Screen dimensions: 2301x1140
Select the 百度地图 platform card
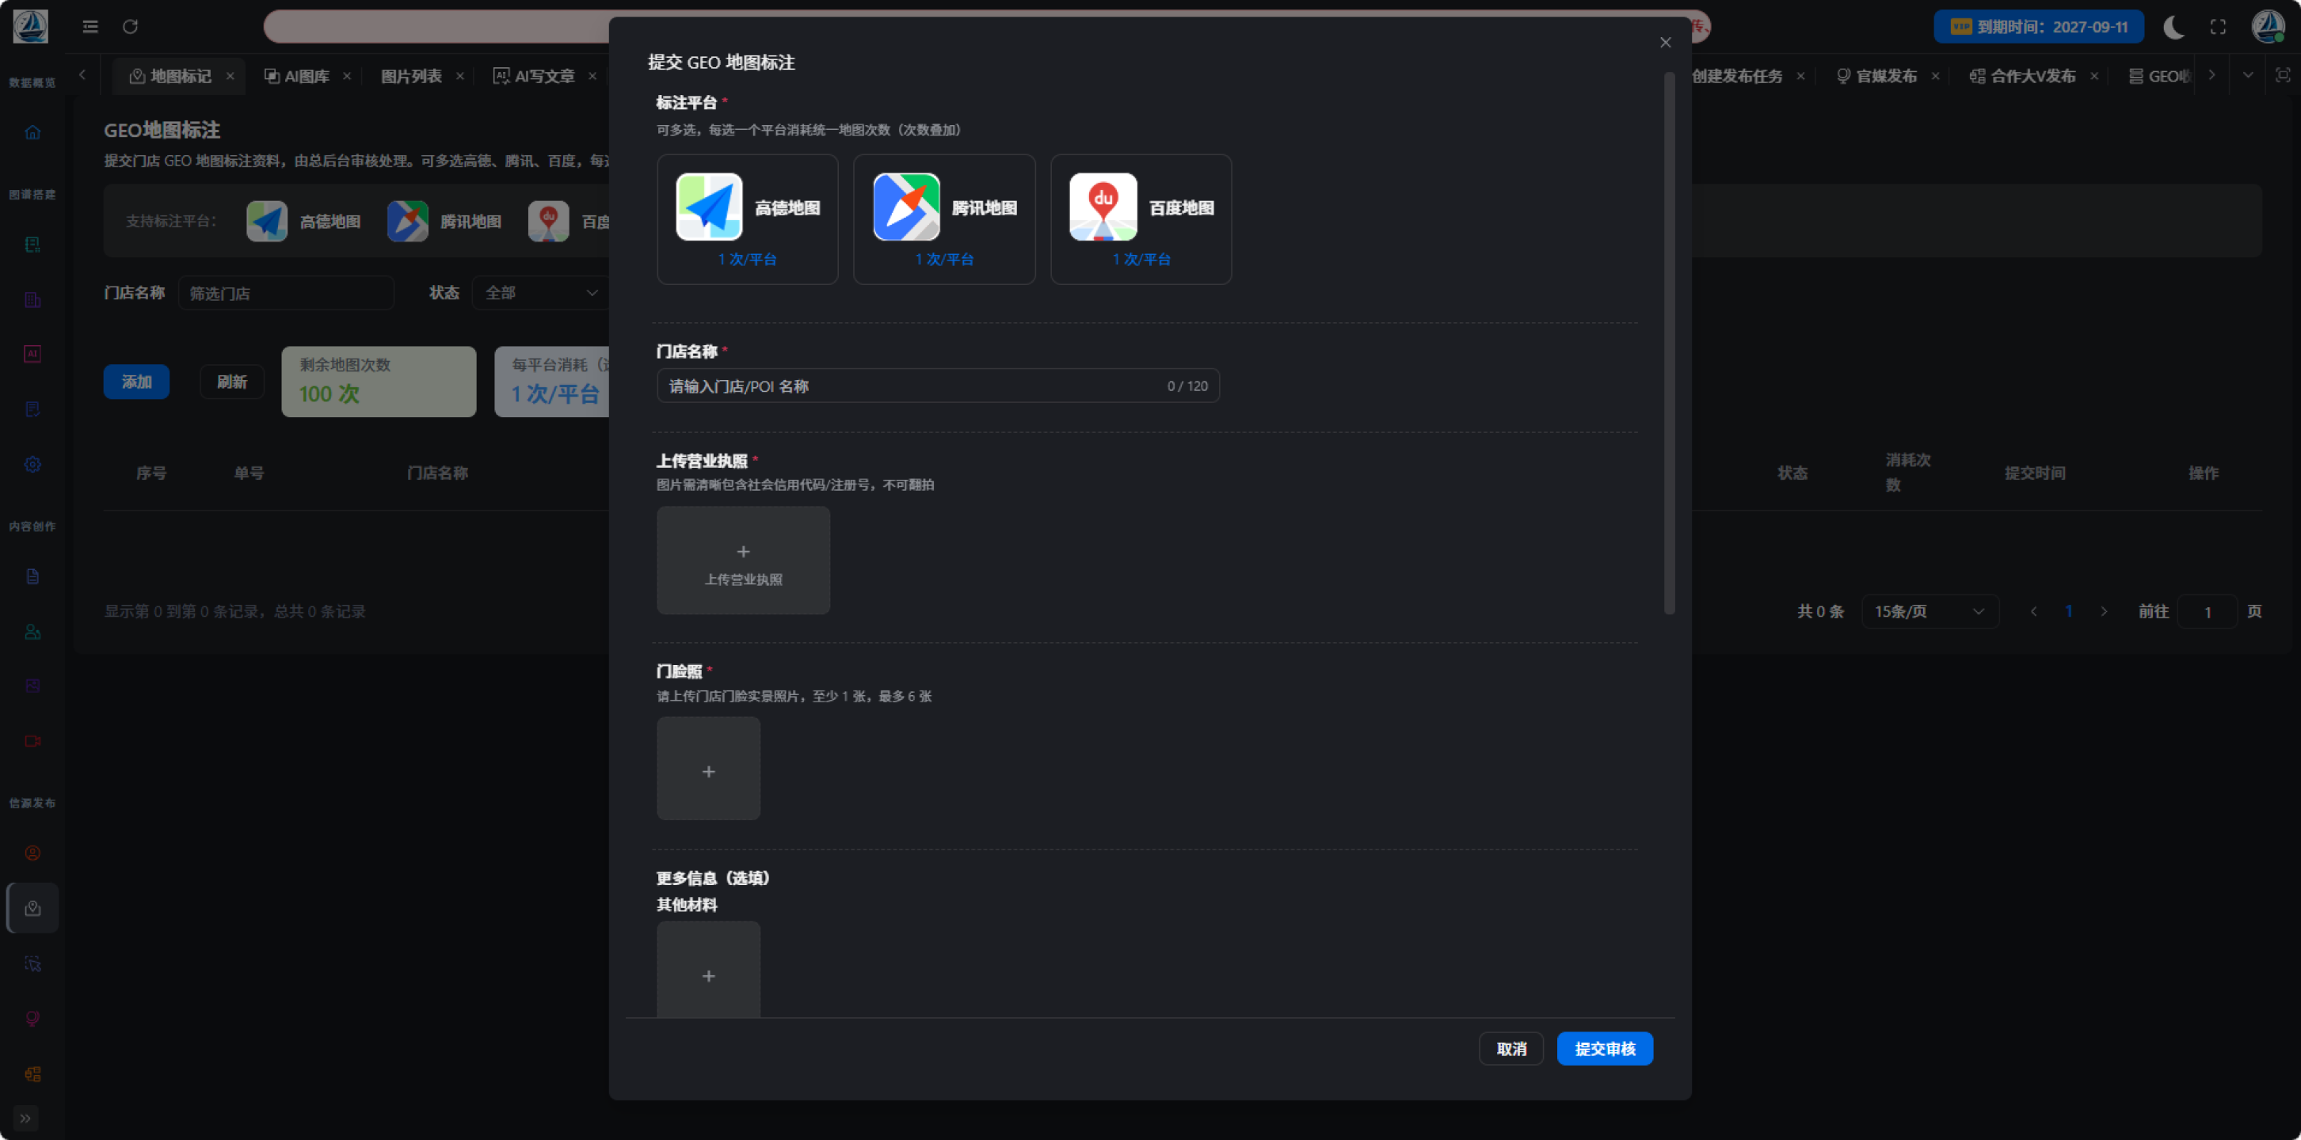[1141, 218]
